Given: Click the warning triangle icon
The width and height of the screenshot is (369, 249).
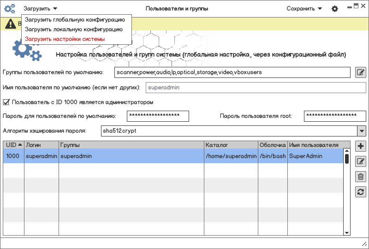Looking at the screenshot, I should 11,24.
